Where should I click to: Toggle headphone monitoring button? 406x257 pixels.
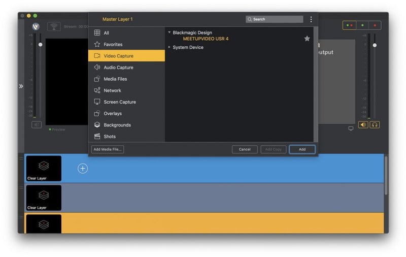click(x=375, y=124)
